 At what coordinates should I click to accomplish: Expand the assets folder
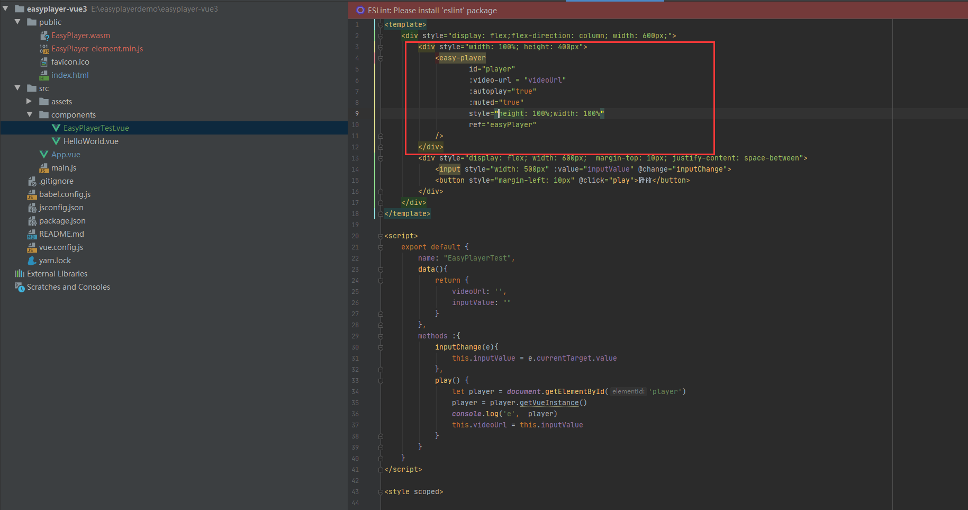pyautogui.click(x=29, y=101)
